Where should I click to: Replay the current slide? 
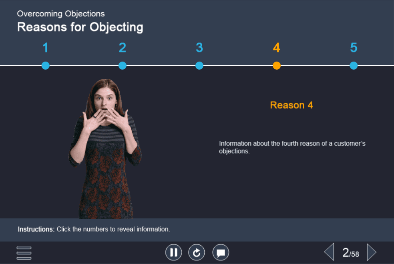(197, 252)
